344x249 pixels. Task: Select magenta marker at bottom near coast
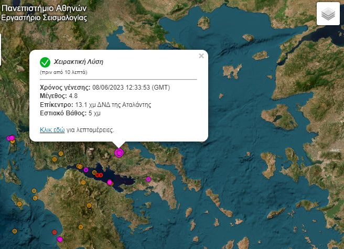60,239
